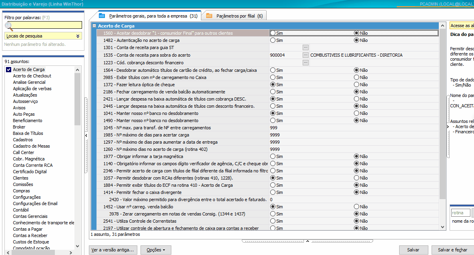Select Broker subject
Viewport: 474px width, 255px height.
[x=19, y=127]
